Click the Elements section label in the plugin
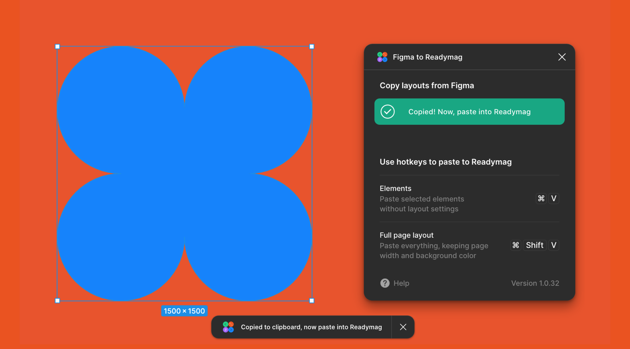Viewport: 630px width, 349px height. pyautogui.click(x=395, y=188)
